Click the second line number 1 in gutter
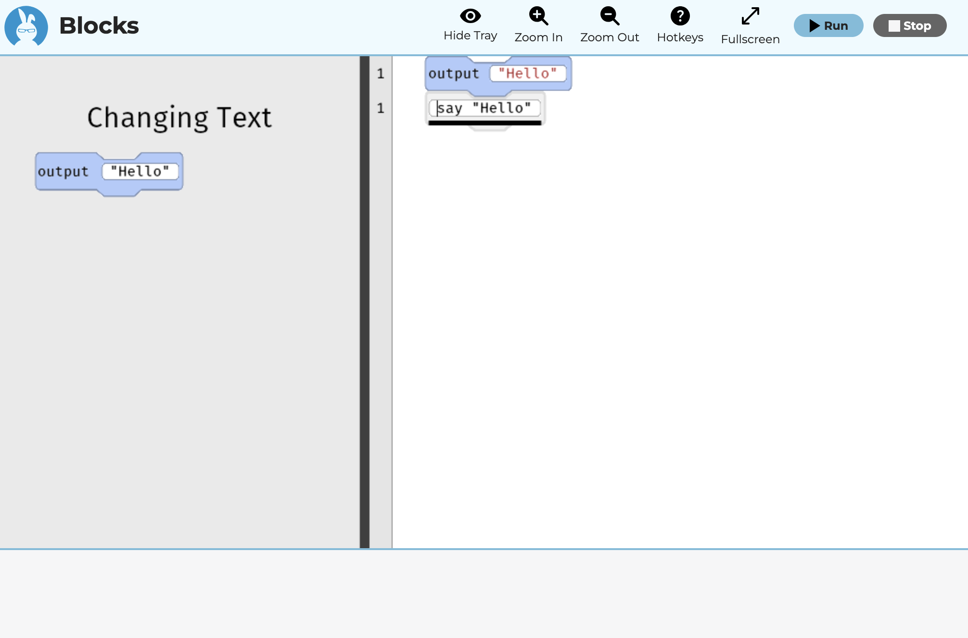The height and width of the screenshot is (638, 968). [x=381, y=108]
